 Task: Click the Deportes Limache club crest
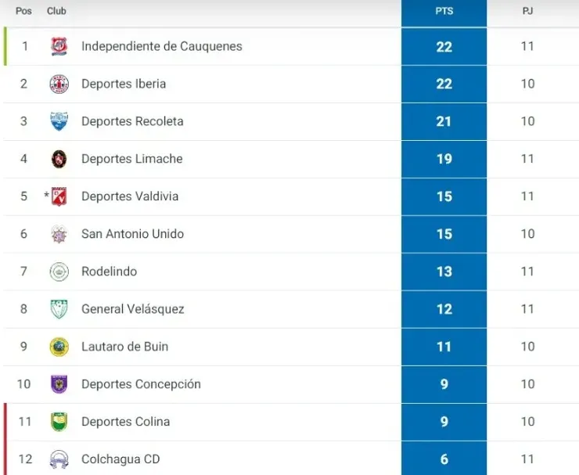[59, 159]
